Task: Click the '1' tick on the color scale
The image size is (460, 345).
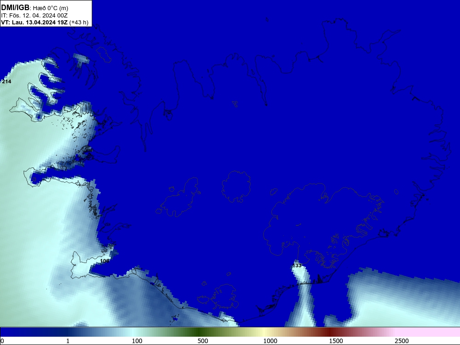Action: [68, 341]
